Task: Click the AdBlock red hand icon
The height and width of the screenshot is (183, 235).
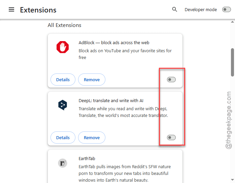Action: coord(63,47)
